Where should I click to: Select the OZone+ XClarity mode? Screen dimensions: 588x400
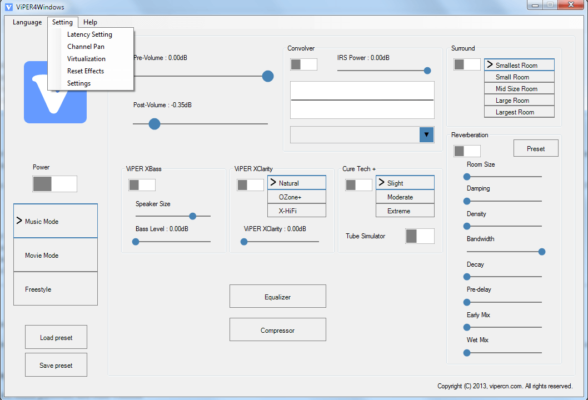point(296,197)
